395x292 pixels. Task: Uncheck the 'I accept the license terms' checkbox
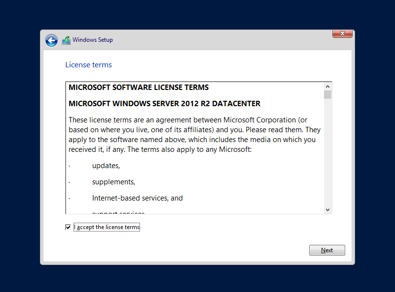(68, 227)
